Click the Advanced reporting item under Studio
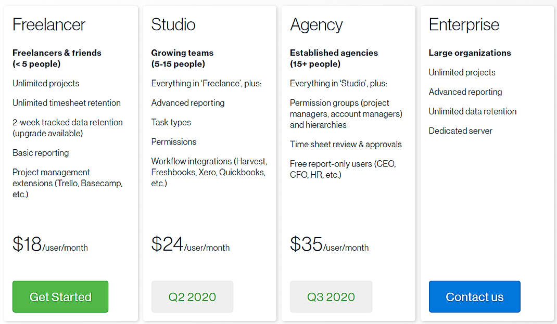Image resolution: width=557 pixels, height=324 pixels. pyautogui.click(x=187, y=103)
